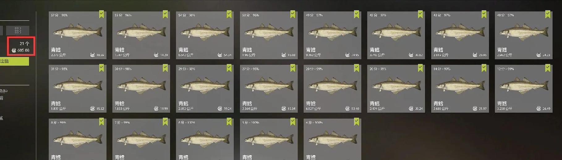
Task: Click coin icon on the 3.238 公斤 card
Action: pyautogui.click(x=539, y=108)
